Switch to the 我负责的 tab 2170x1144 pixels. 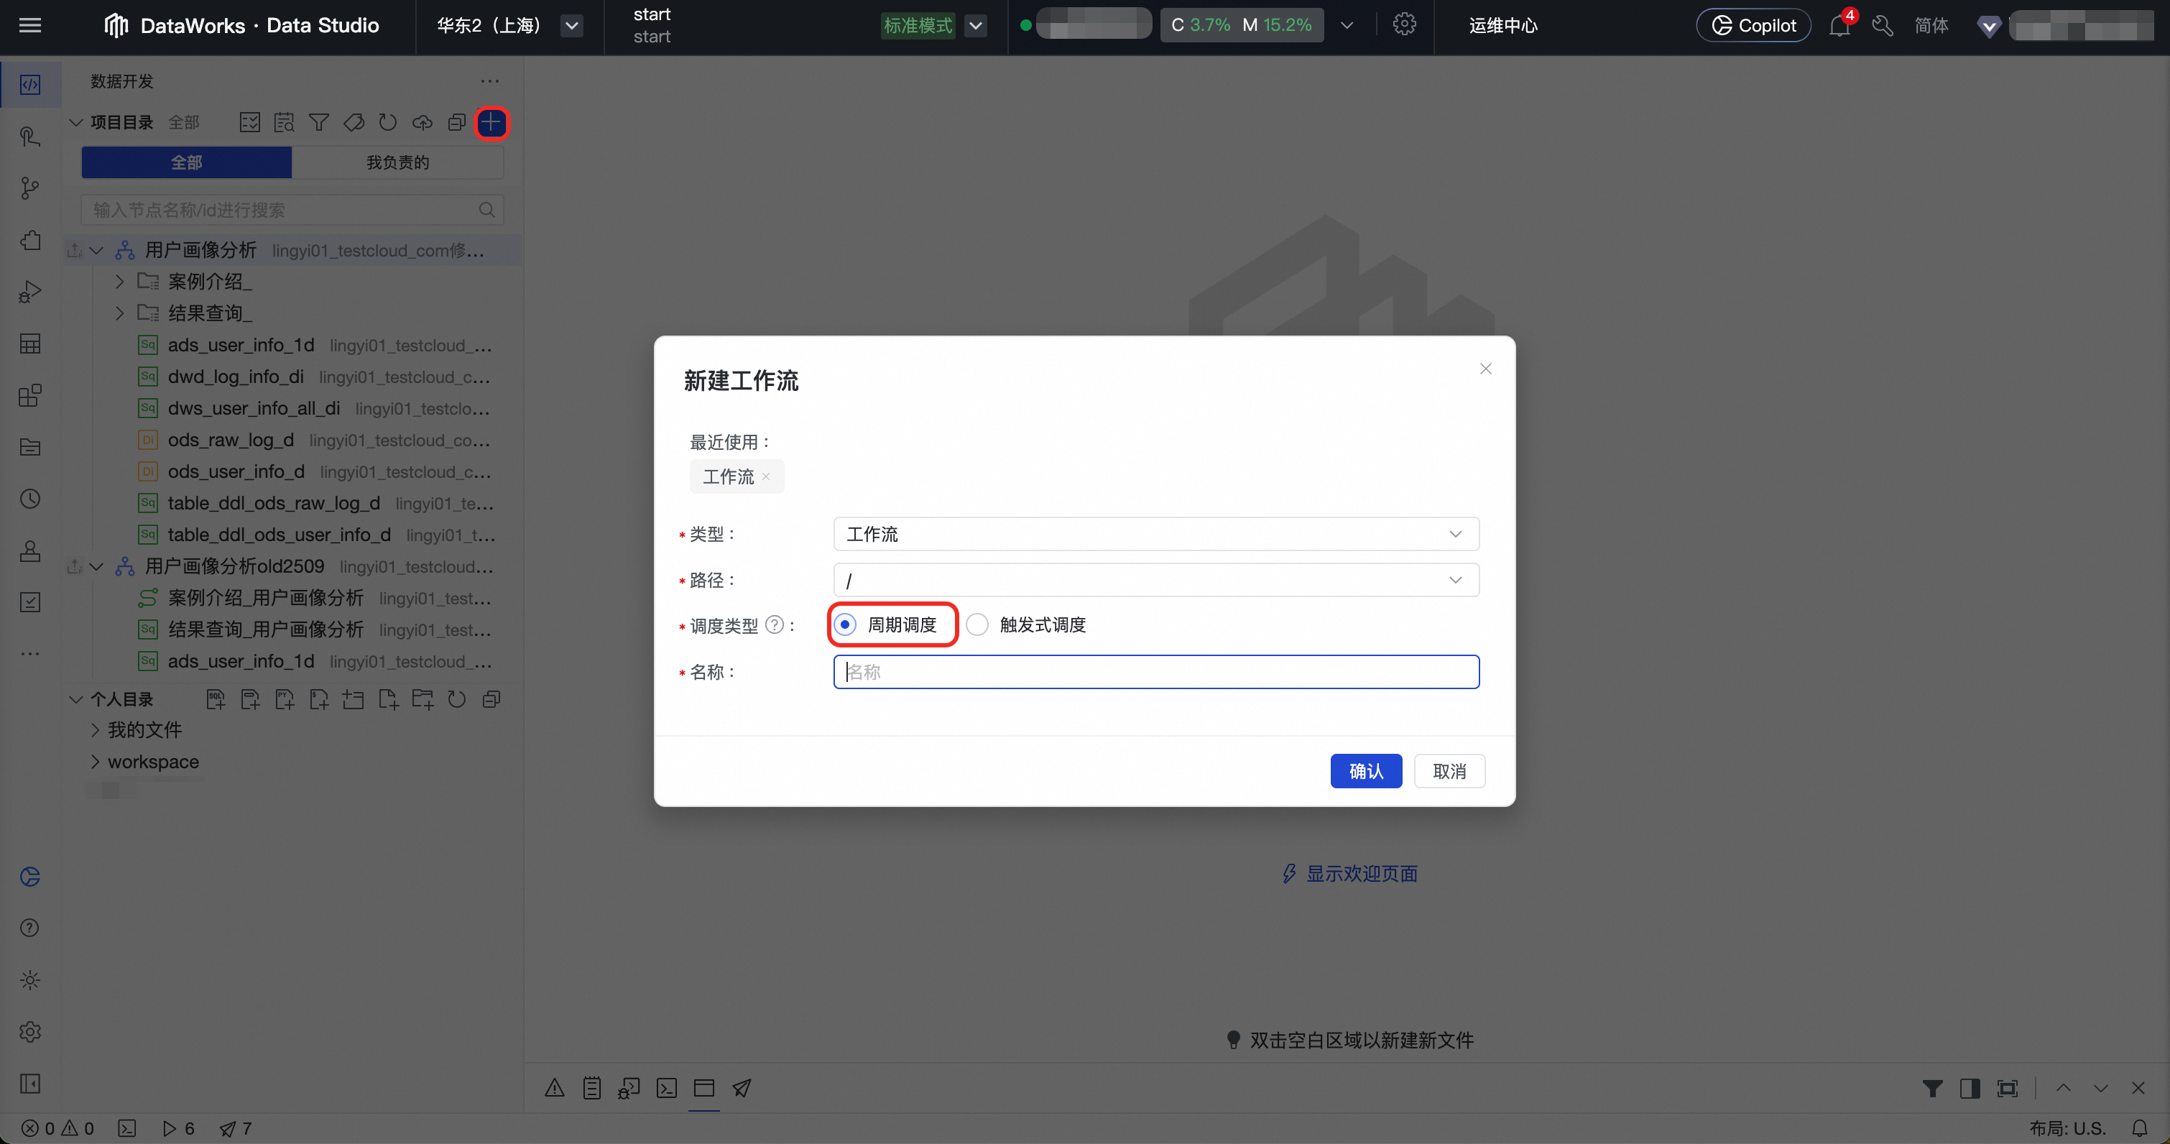pos(397,162)
